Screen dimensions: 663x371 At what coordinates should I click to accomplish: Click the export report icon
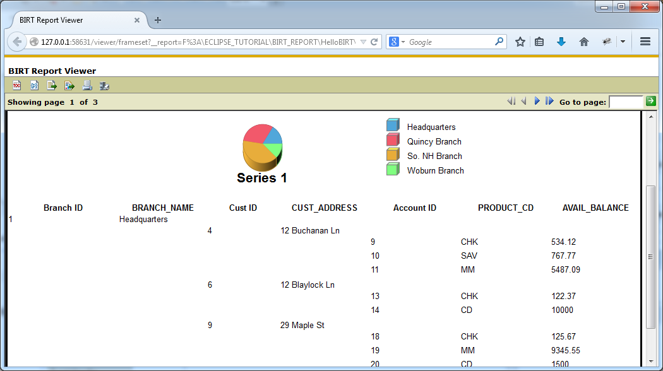coord(69,86)
